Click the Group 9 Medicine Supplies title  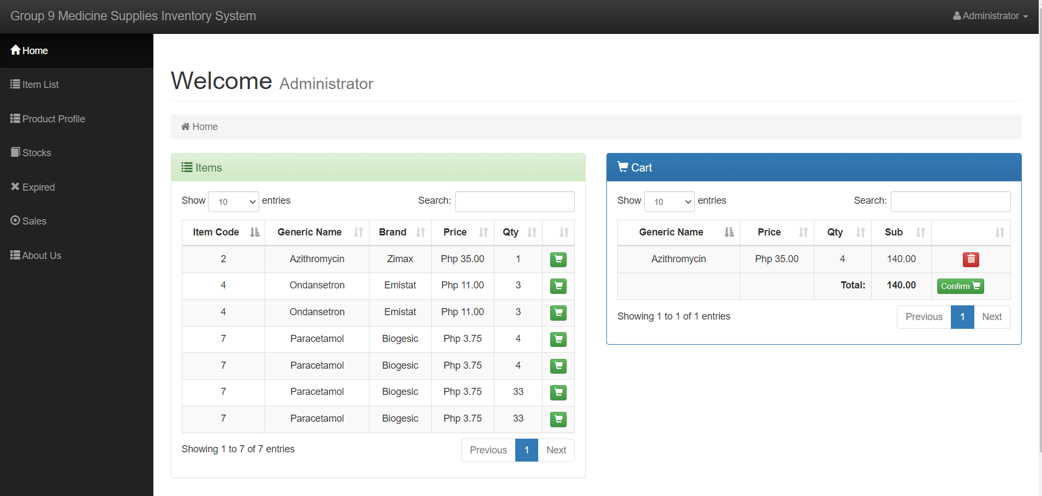(x=133, y=16)
